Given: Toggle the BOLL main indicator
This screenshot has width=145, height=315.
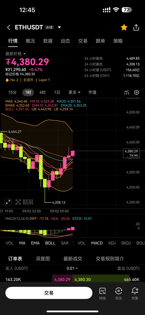Looking at the screenshot, I should (x=50, y=243).
